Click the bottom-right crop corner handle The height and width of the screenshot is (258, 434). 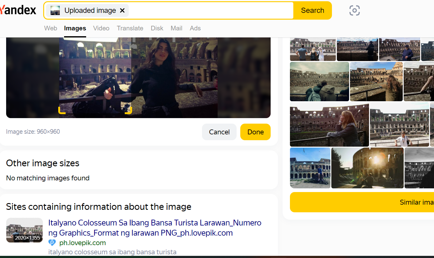(129, 111)
